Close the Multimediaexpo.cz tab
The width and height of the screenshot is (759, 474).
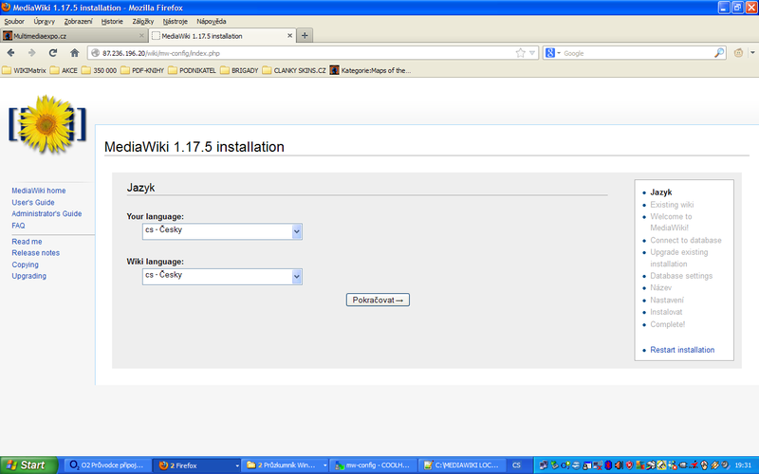pos(141,36)
